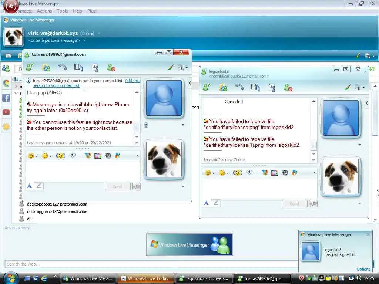Open Help menu
The image size is (379, 284).
[x=77, y=11]
